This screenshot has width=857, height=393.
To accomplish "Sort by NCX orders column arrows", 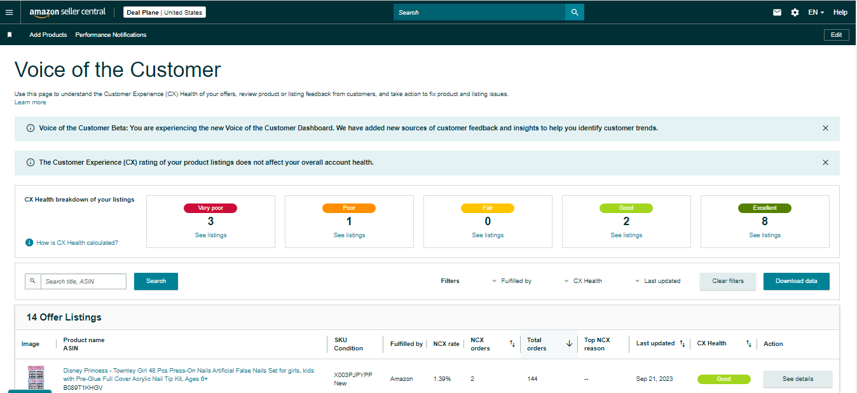I will point(512,343).
